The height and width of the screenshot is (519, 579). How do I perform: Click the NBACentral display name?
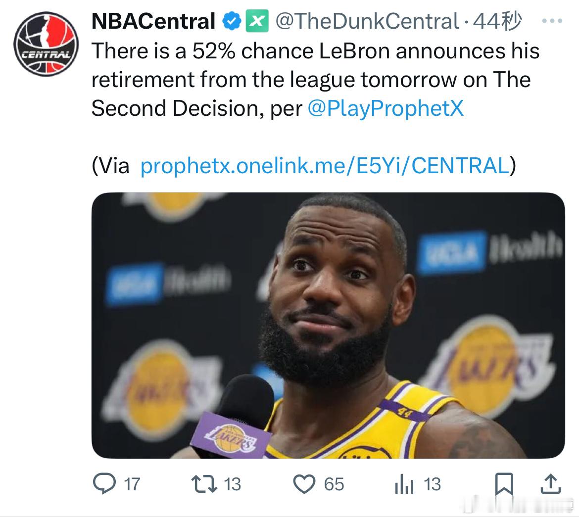pos(153,21)
